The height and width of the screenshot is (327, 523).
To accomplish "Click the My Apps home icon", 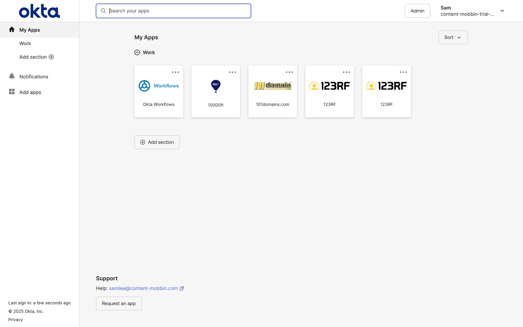I will coord(12,29).
